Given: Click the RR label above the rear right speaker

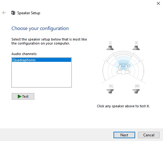Looking at the screenshot, I should (137, 86).
